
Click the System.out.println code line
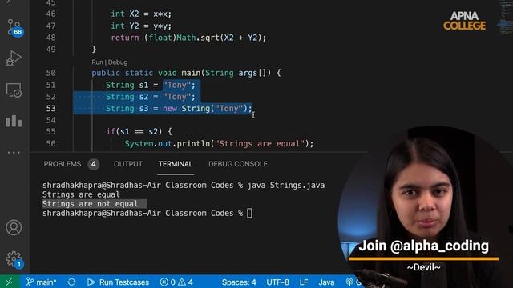[x=219, y=144]
